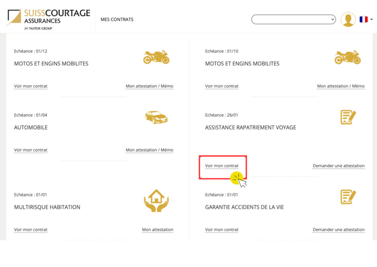
Task: Click the document icon for Assistance Rapatriement Voyage
Action: pos(348,117)
